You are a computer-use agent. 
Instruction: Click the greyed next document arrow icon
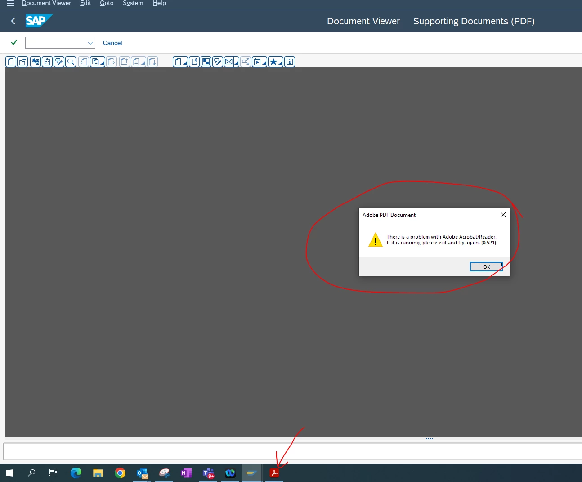pyautogui.click(x=112, y=62)
